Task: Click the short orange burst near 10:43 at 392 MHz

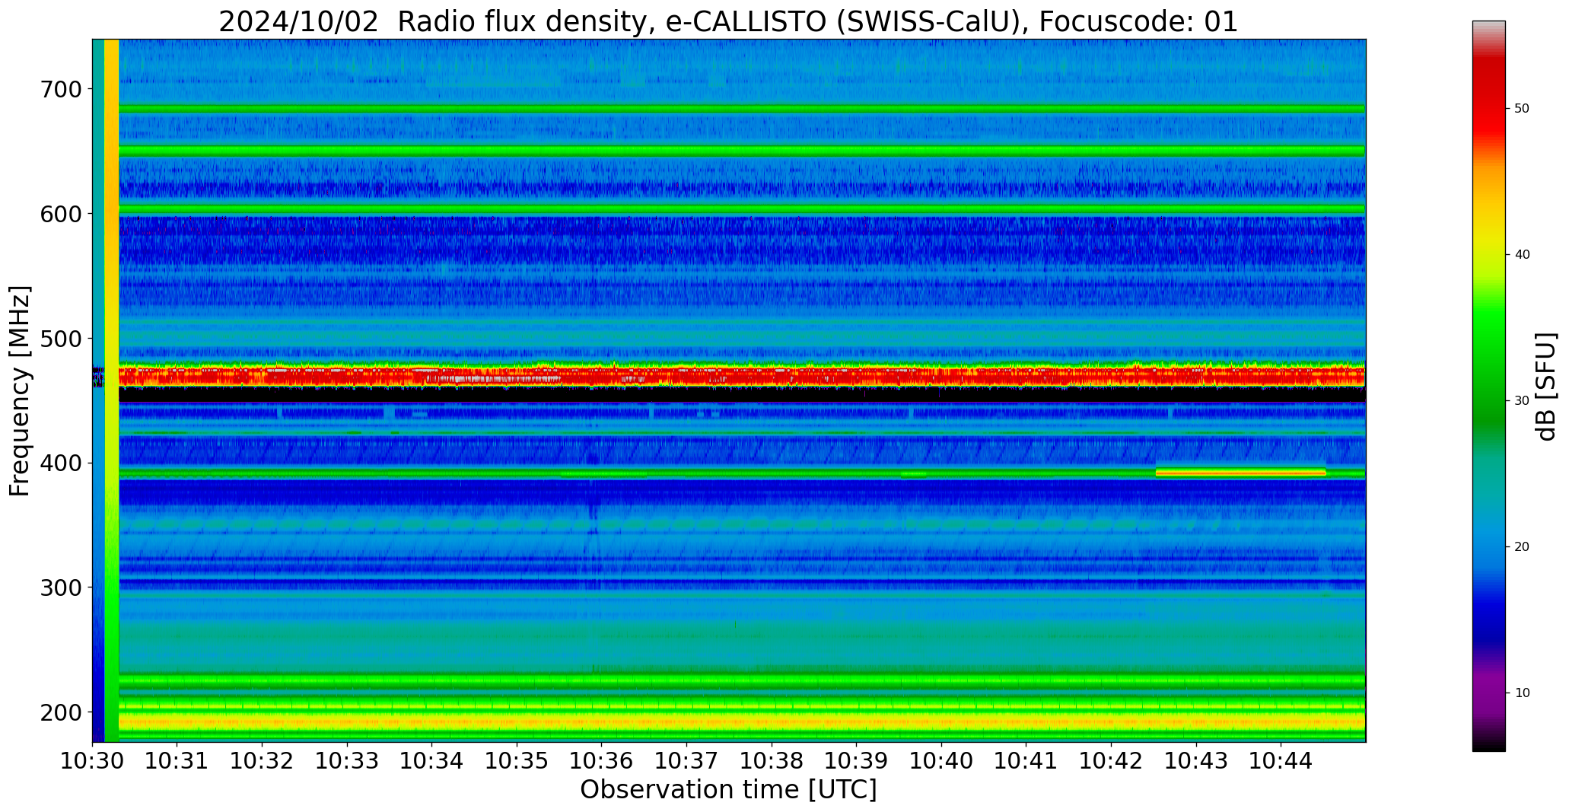Action: [x=1240, y=473]
